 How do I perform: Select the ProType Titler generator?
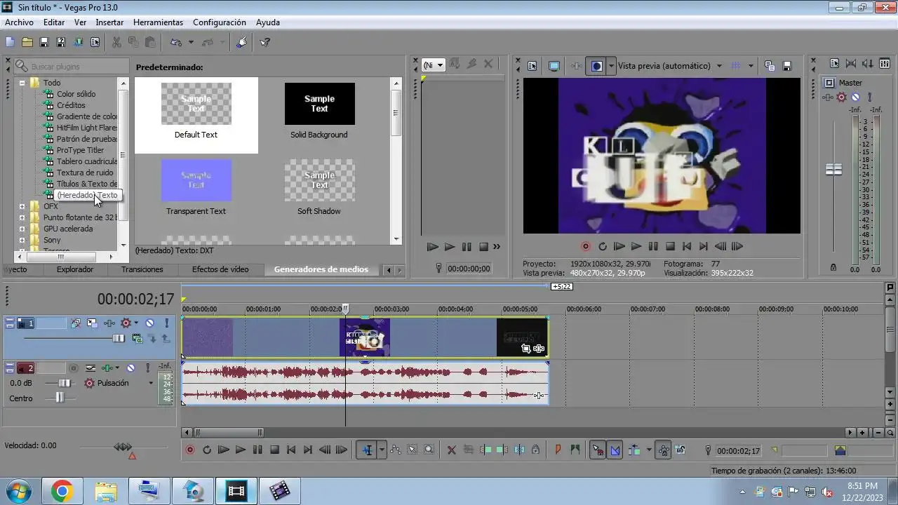[x=80, y=150]
